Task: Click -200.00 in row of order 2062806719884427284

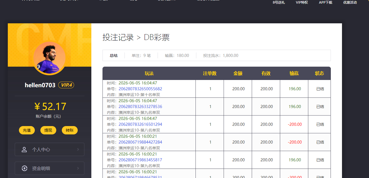Action: click(295, 142)
